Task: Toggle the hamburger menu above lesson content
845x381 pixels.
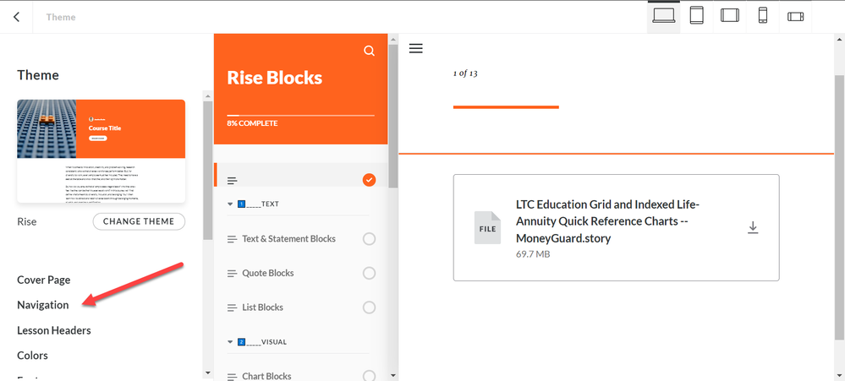Action: coord(415,48)
